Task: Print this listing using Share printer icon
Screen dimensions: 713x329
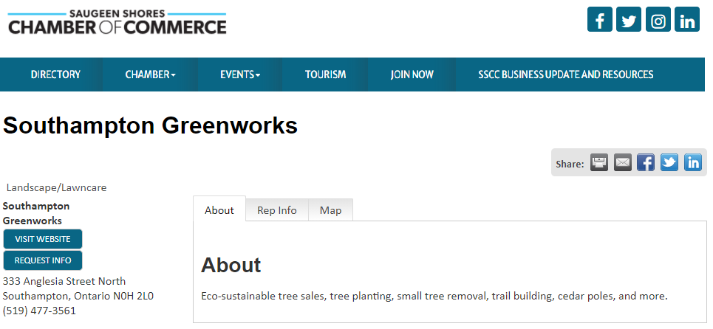Action: [599, 162]
